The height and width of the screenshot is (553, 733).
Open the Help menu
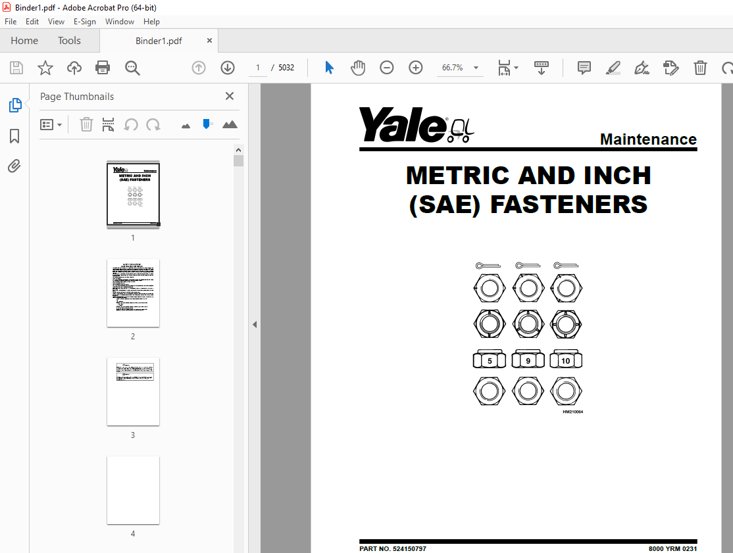[x=151, y=22]
